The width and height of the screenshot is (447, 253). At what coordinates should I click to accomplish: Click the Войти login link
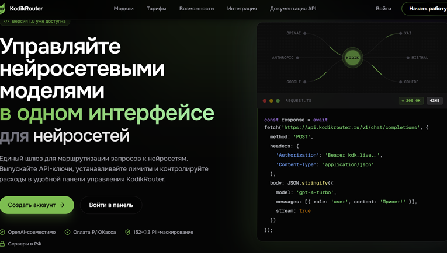[383, 9]
